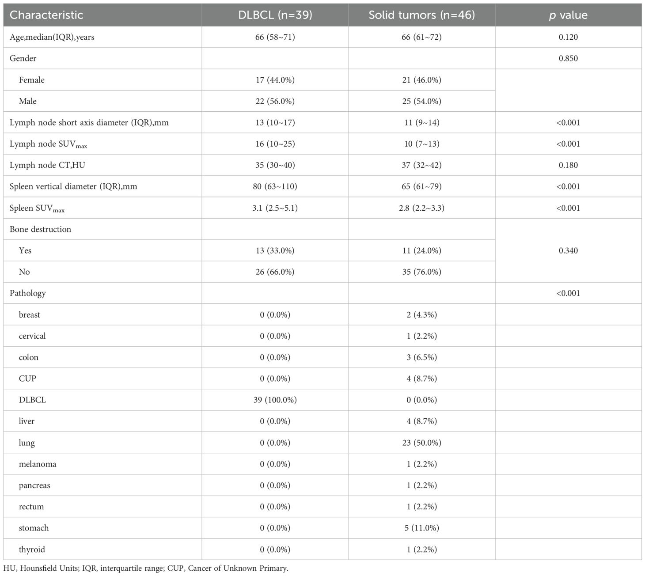Viewport: 645px width, 576px height.
Task: Click the Solid tumors (n=46) header
Action: pos(421,15)
